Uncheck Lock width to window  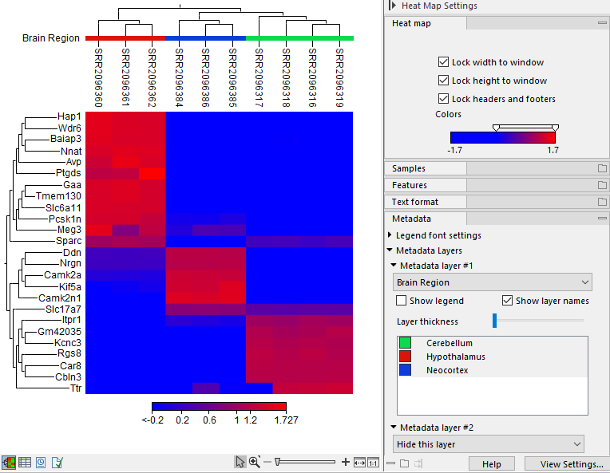[x=443, y=62]
